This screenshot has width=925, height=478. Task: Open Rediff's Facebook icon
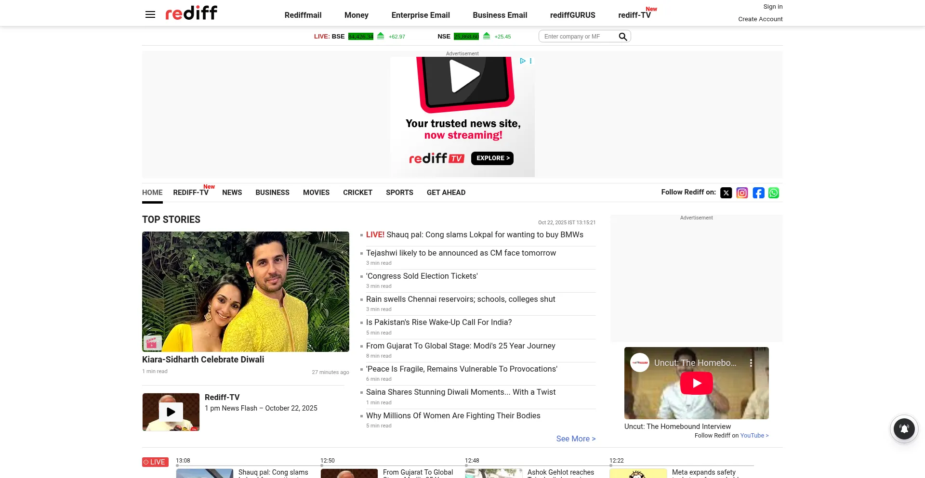coord(758,193)
